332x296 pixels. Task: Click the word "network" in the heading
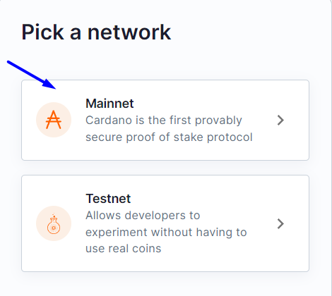pos(129,32)
